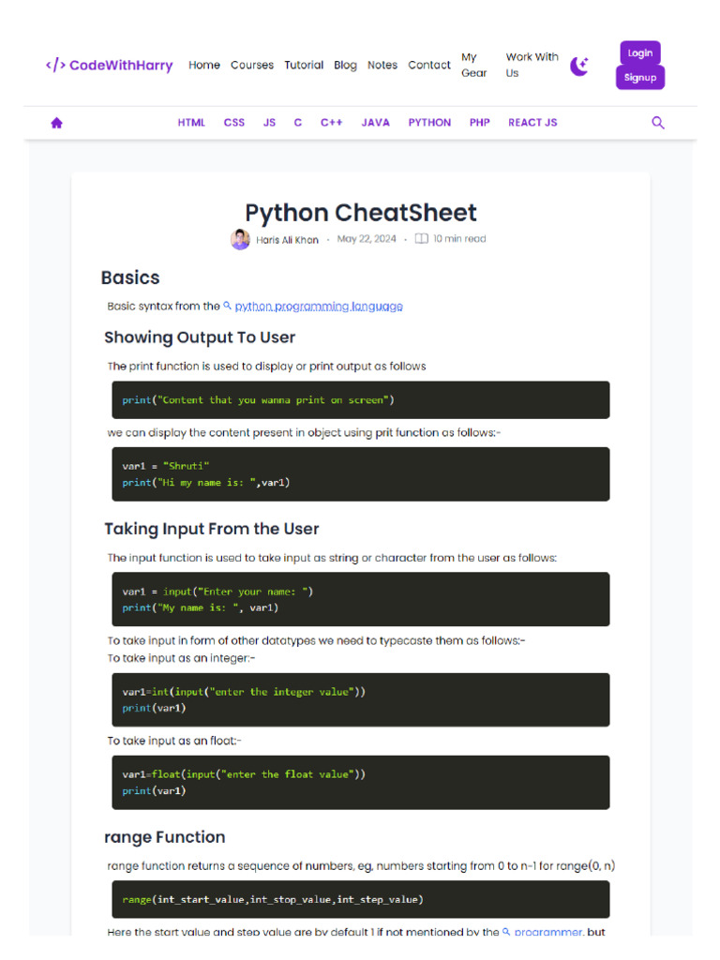Select the REACT JS category

pos(532,123)
